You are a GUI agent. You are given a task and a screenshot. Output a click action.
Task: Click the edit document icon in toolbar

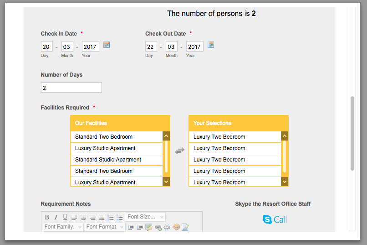(x=185, y=227)
